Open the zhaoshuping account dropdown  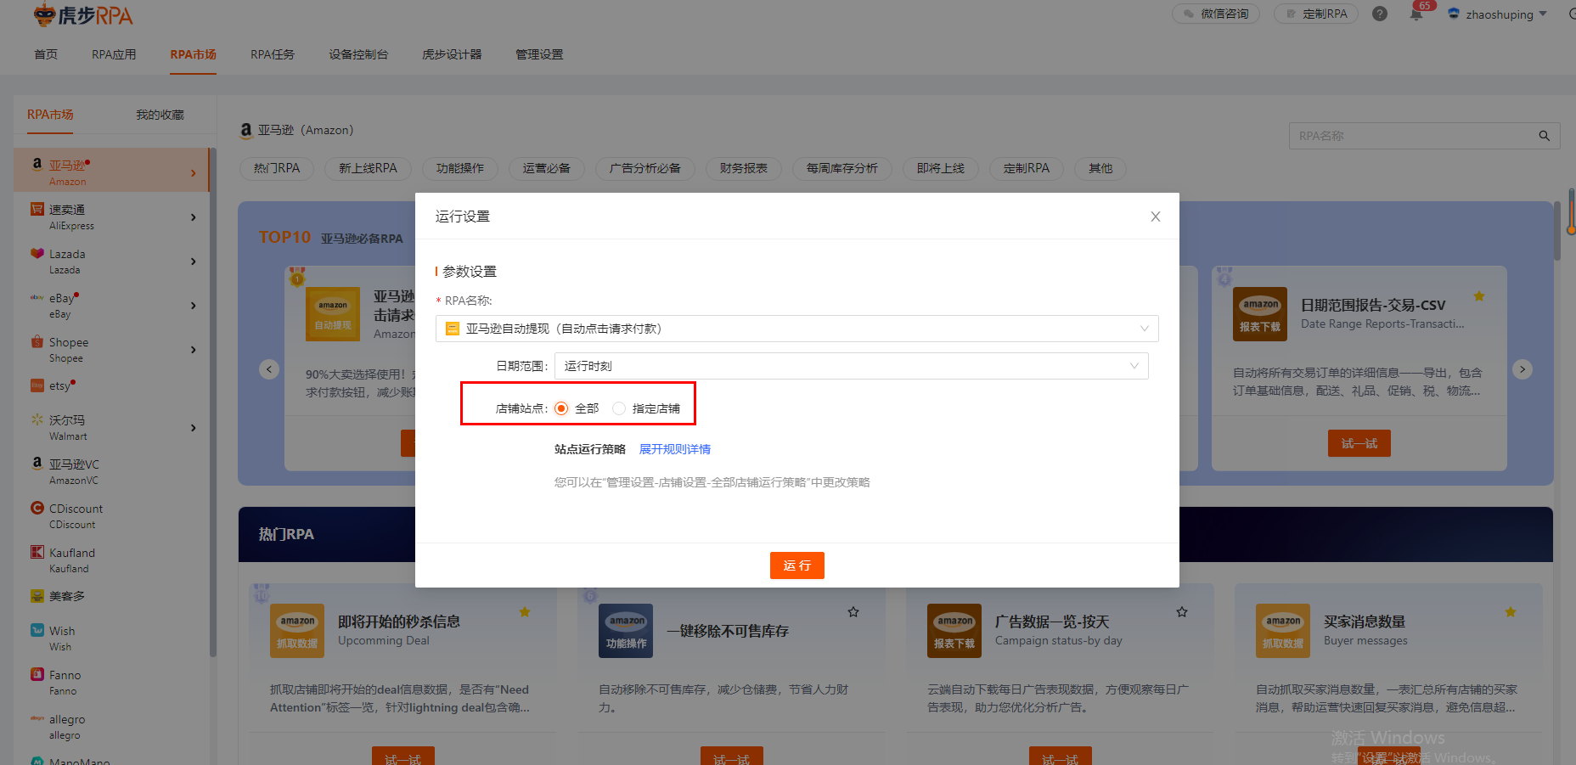(1497, 14)
